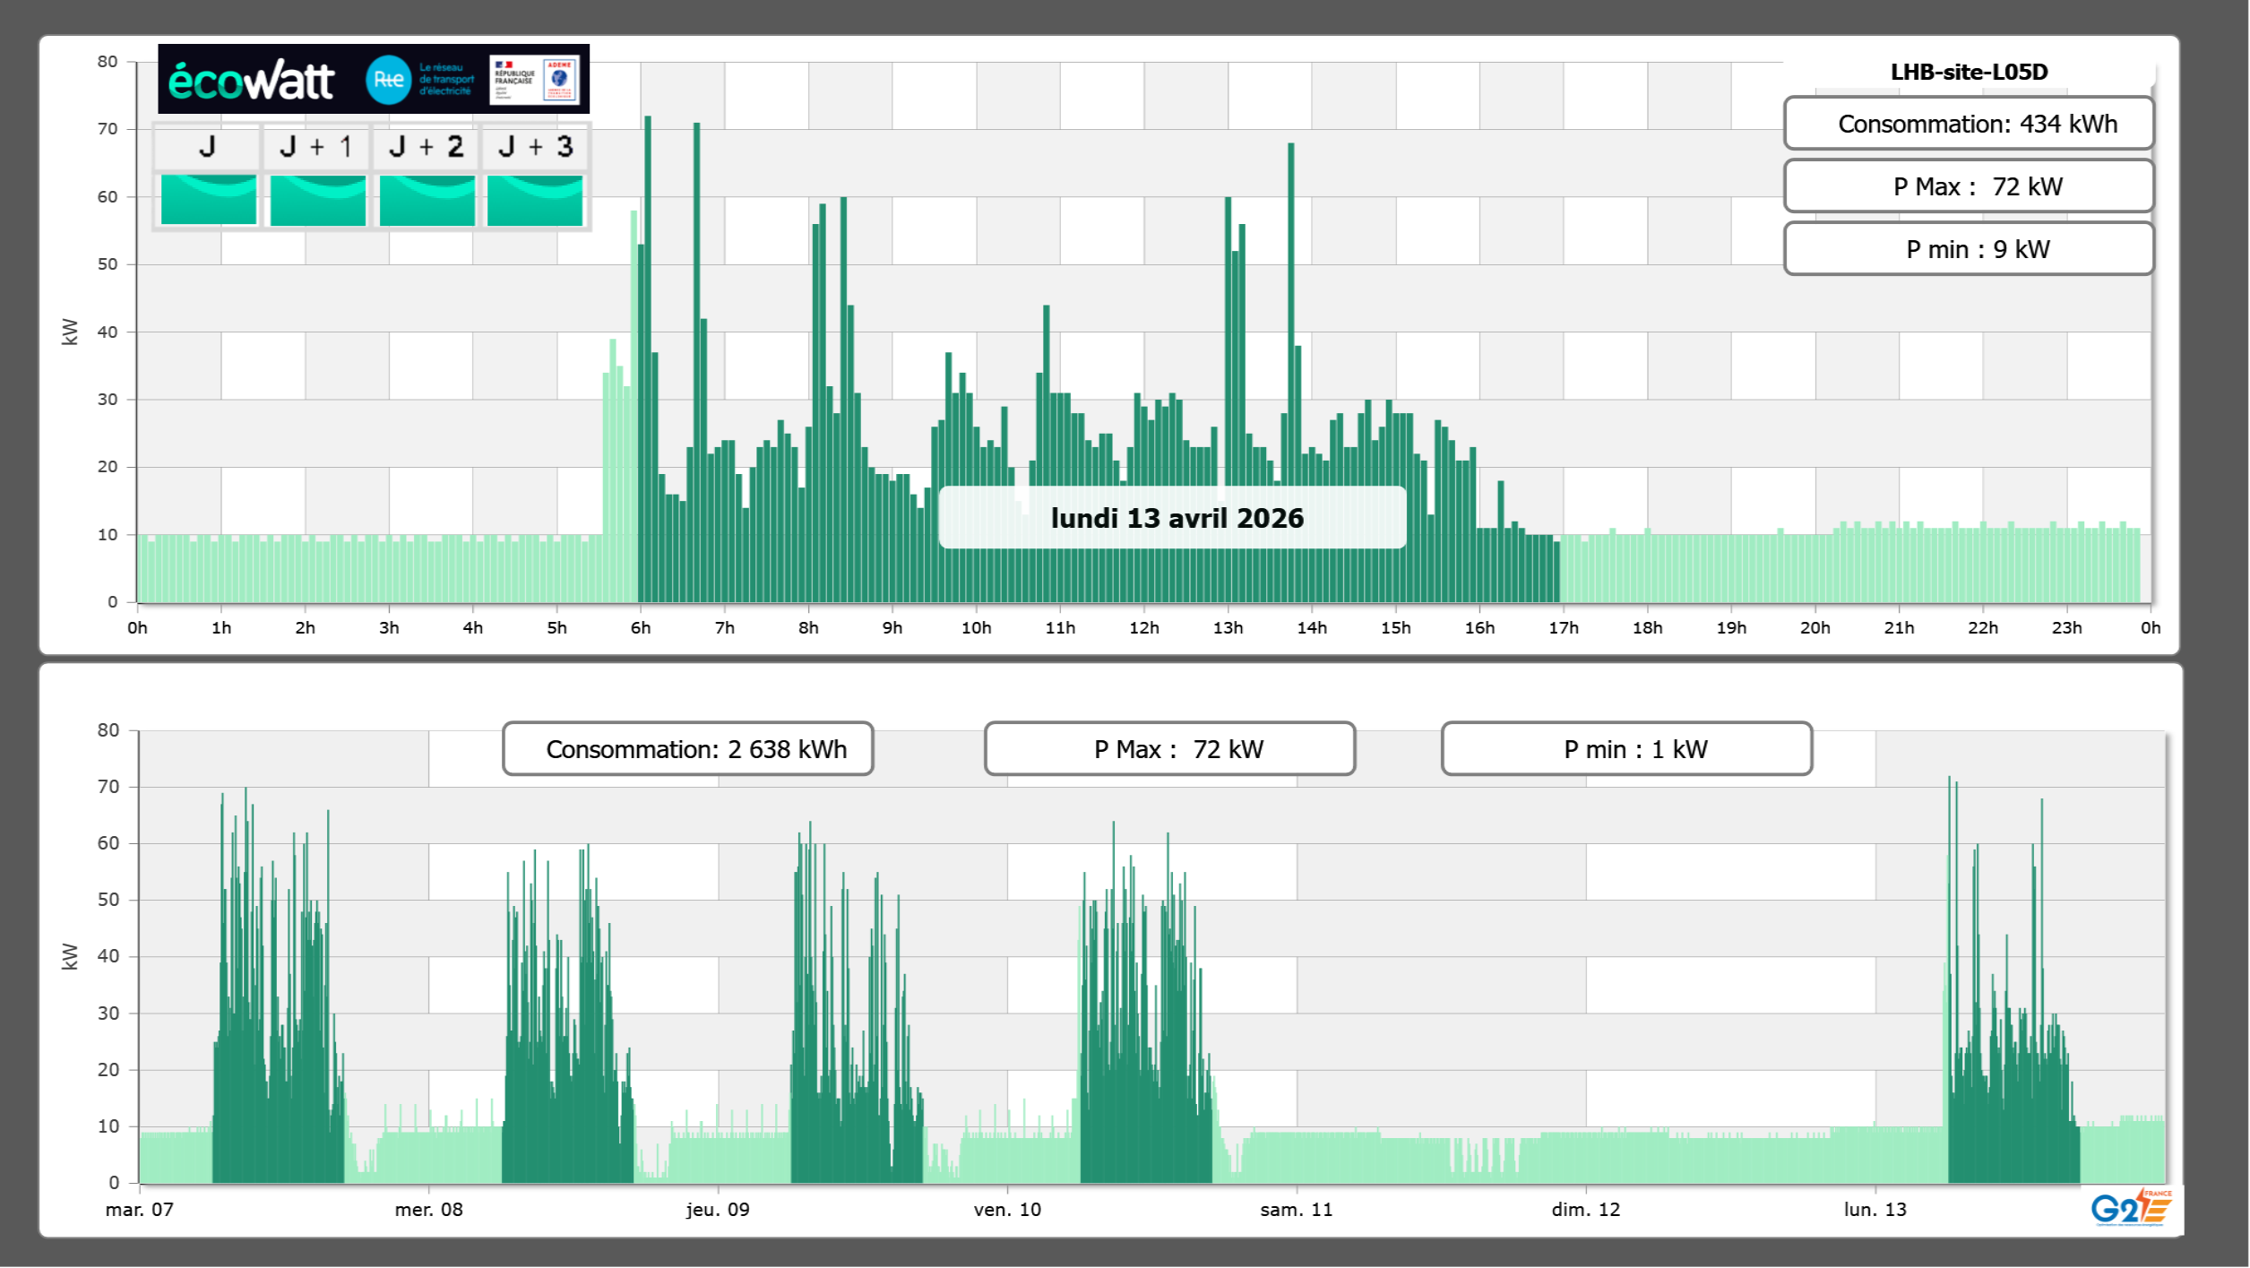Image resolution: width=2250 pixels, height=1268 pixels.
Task: Select the J + 1 day tab
Action: point(316,147)
